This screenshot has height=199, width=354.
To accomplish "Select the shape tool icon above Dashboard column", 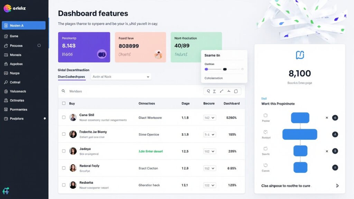I will (x=235, y=91).
